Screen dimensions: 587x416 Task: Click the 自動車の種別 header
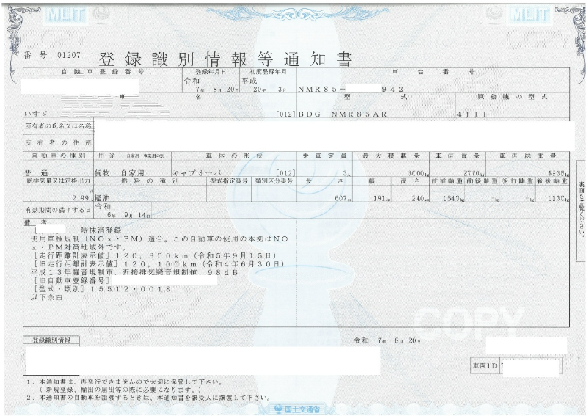tap(59, 156)
